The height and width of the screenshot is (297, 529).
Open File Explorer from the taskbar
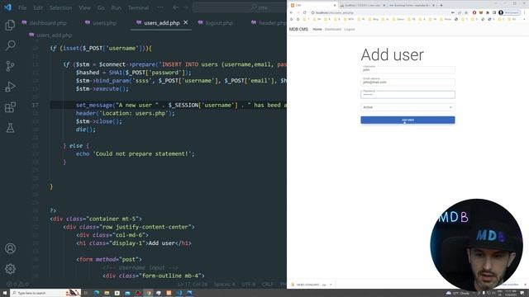[107, 293]
